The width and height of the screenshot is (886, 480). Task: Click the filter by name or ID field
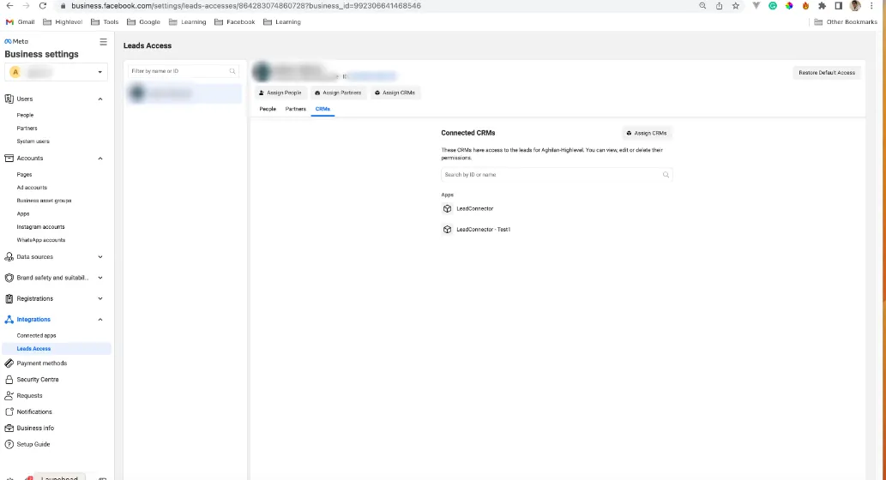(183, 71)
